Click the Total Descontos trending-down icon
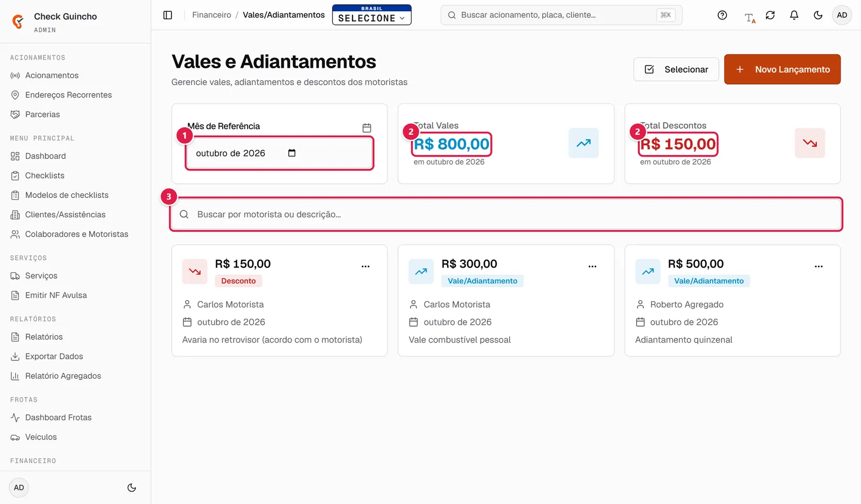This screenshot has width=861, height=504. pyautogui.click(x=810, y=143)
